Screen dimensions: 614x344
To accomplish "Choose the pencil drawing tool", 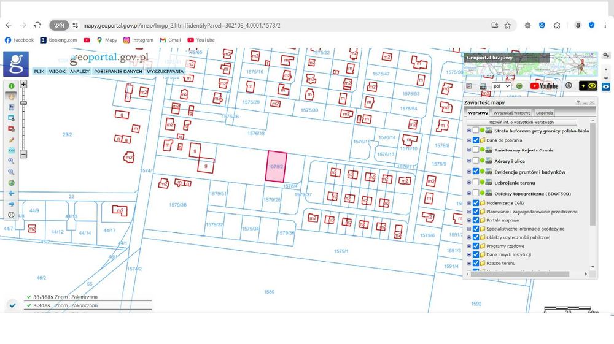I will [x=11, y=140].
